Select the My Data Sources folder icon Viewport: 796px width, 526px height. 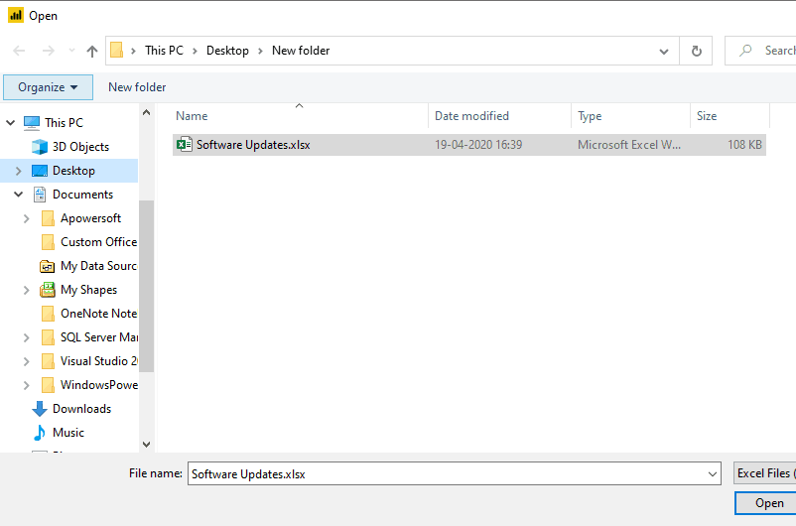(47, 266)
